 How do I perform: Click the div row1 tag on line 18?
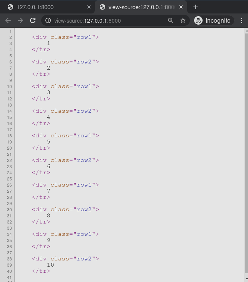(x=65, y=135)
